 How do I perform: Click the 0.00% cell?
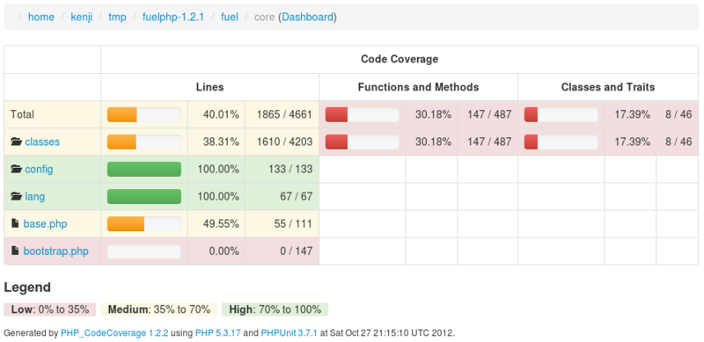point(216,251)
